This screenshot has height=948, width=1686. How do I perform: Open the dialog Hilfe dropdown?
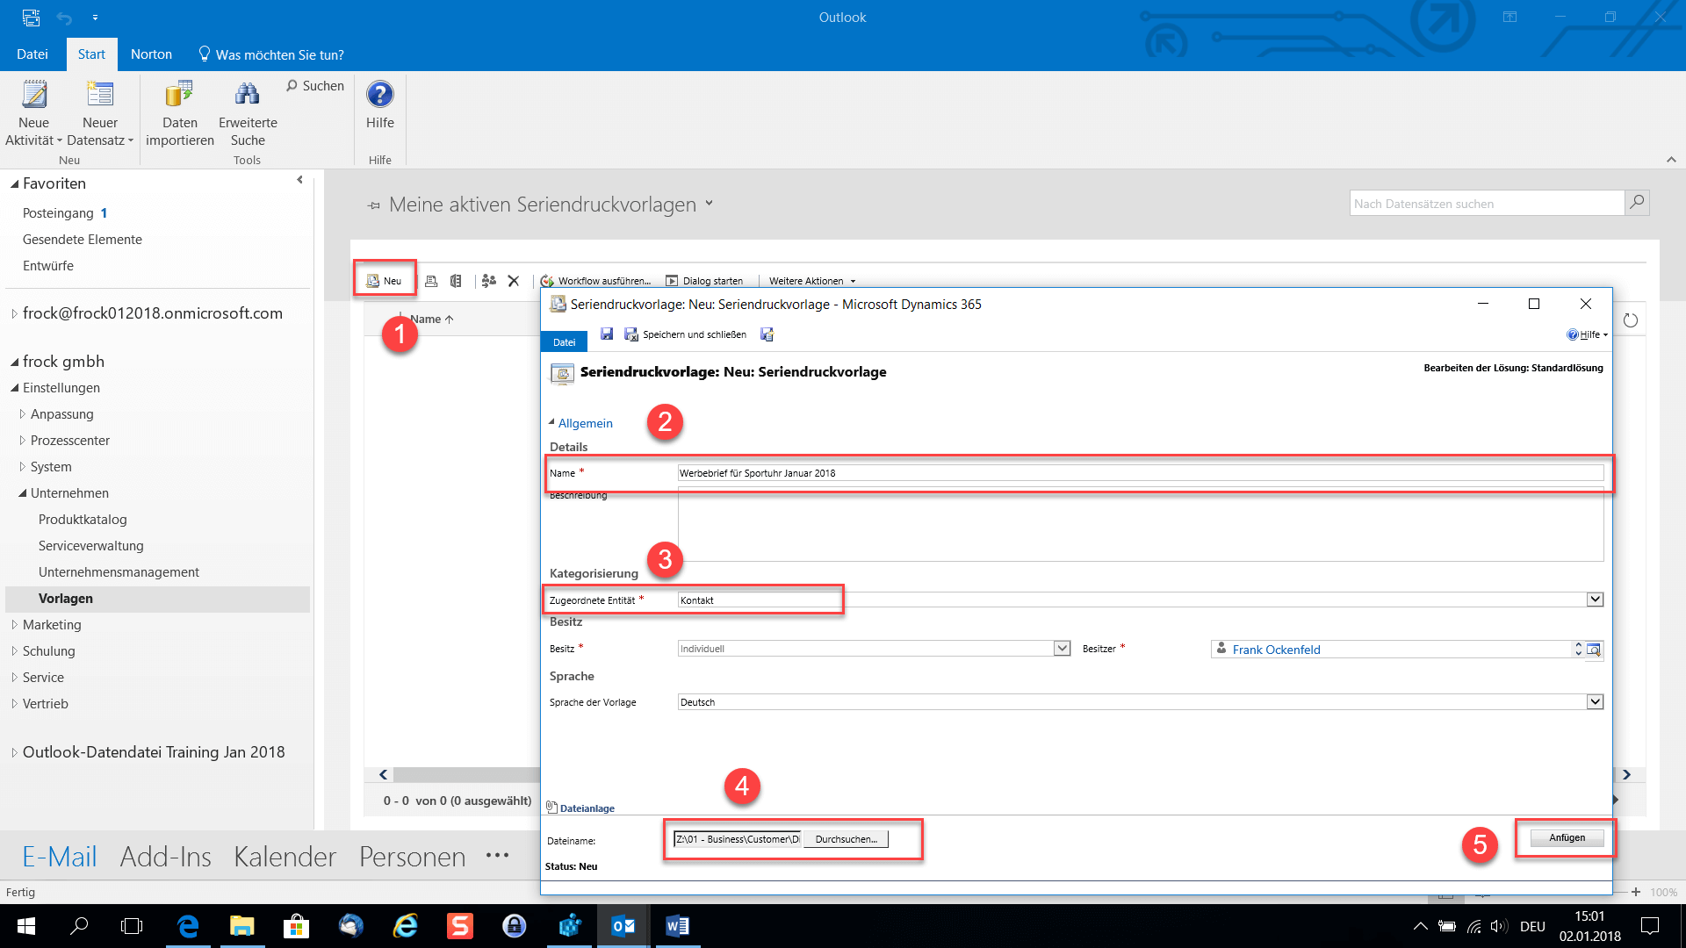tap(1588, 334)
